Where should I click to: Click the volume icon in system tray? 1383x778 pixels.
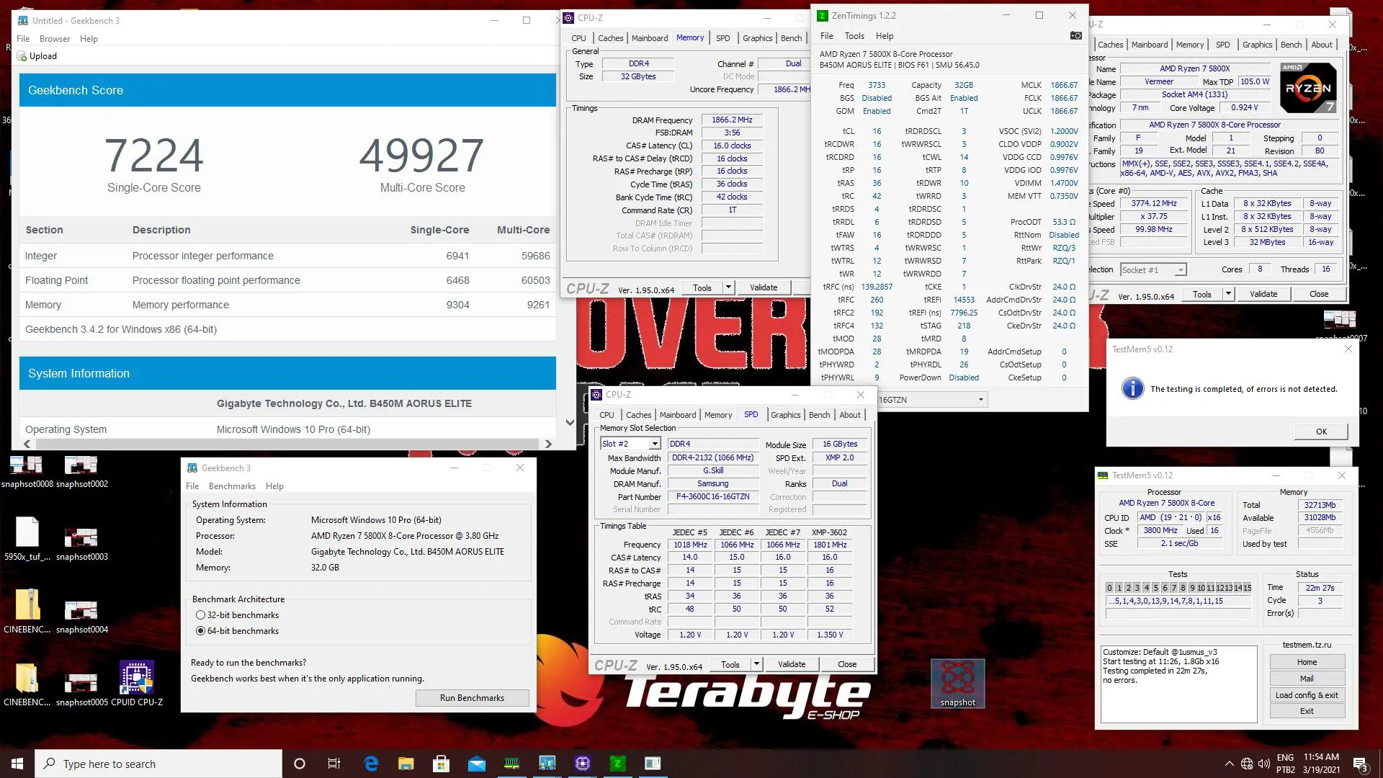(x=1264, y=764)
